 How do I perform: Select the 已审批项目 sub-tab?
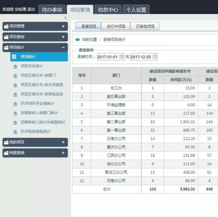point(145,26)
